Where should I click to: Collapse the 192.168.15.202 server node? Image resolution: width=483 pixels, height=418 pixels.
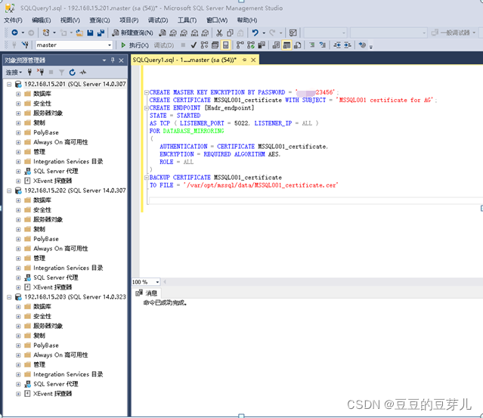[9, 190]
